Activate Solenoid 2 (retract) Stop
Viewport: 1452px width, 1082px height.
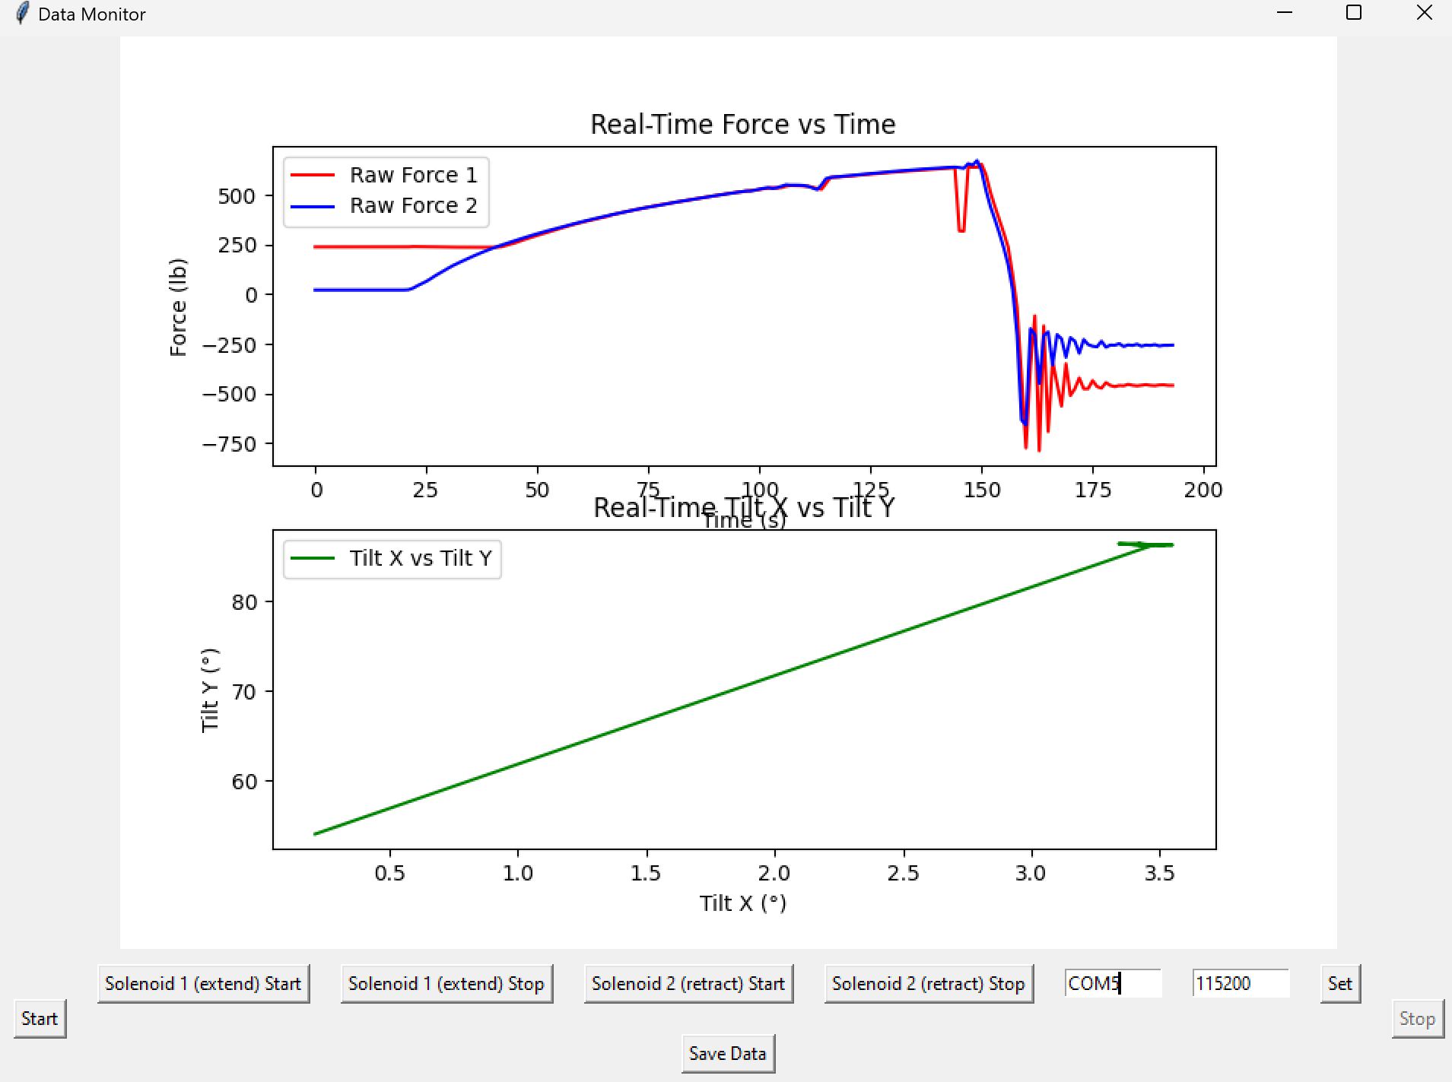click(929, 983)
